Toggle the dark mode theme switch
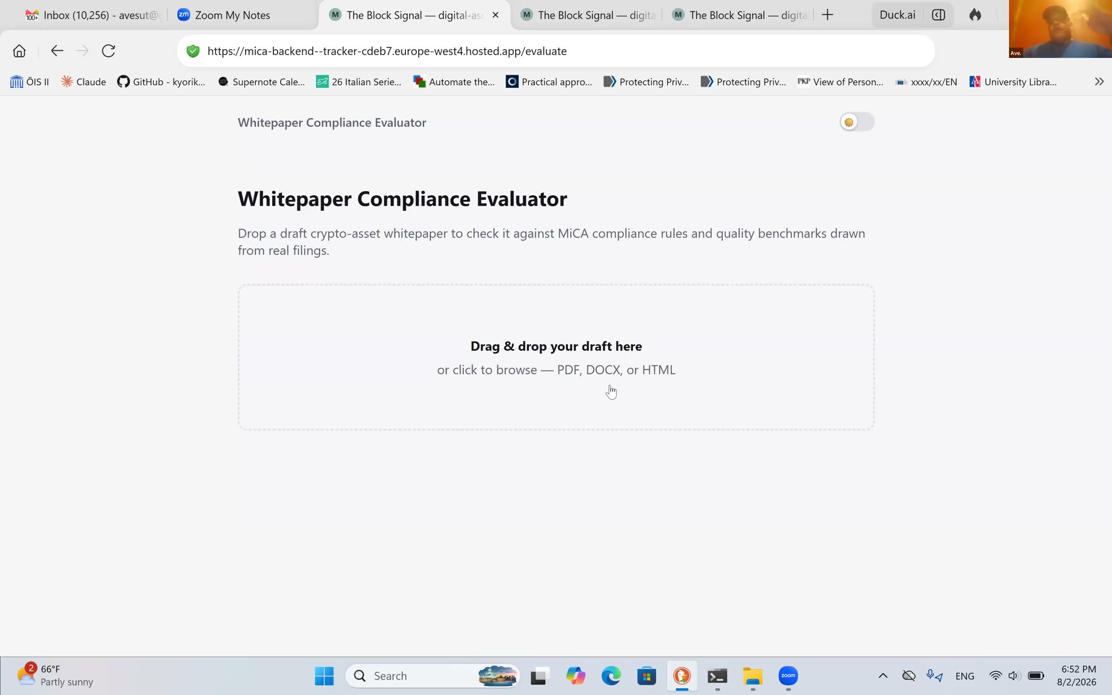This screenshot has height=695, width=1112. click(857, 122)
